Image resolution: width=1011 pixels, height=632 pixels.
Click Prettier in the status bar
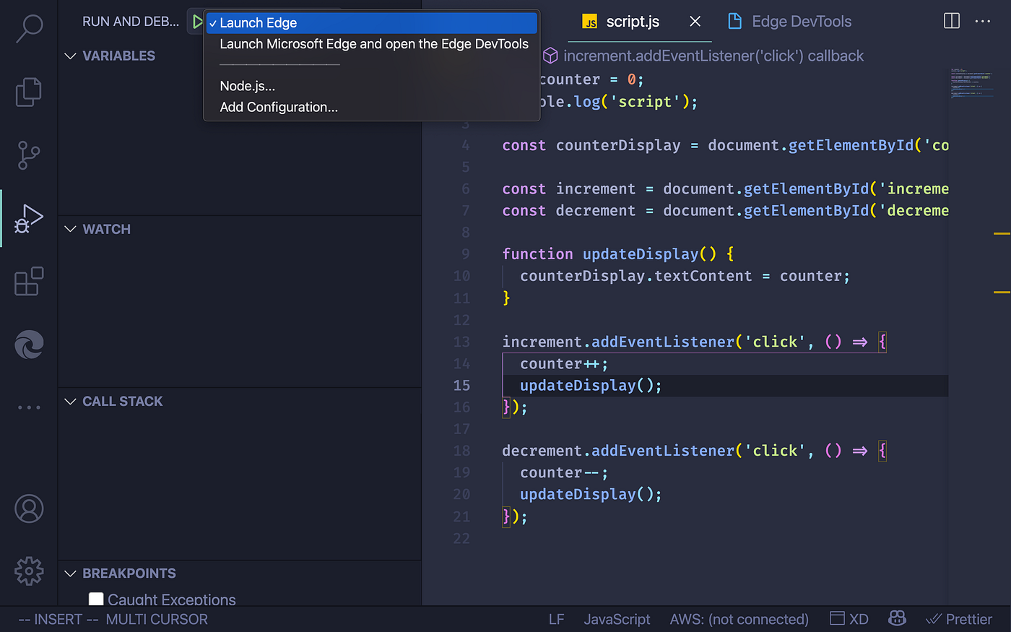959,619
